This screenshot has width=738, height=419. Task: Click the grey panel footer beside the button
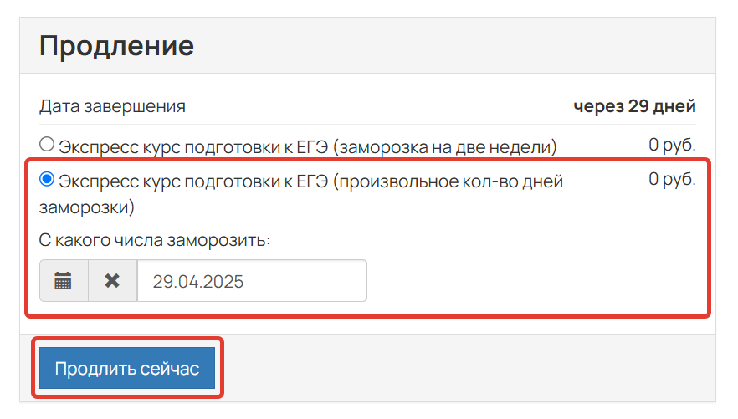pyautogui.click(x=466, y=368)
